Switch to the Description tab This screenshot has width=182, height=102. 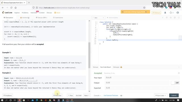click(8, 18)
